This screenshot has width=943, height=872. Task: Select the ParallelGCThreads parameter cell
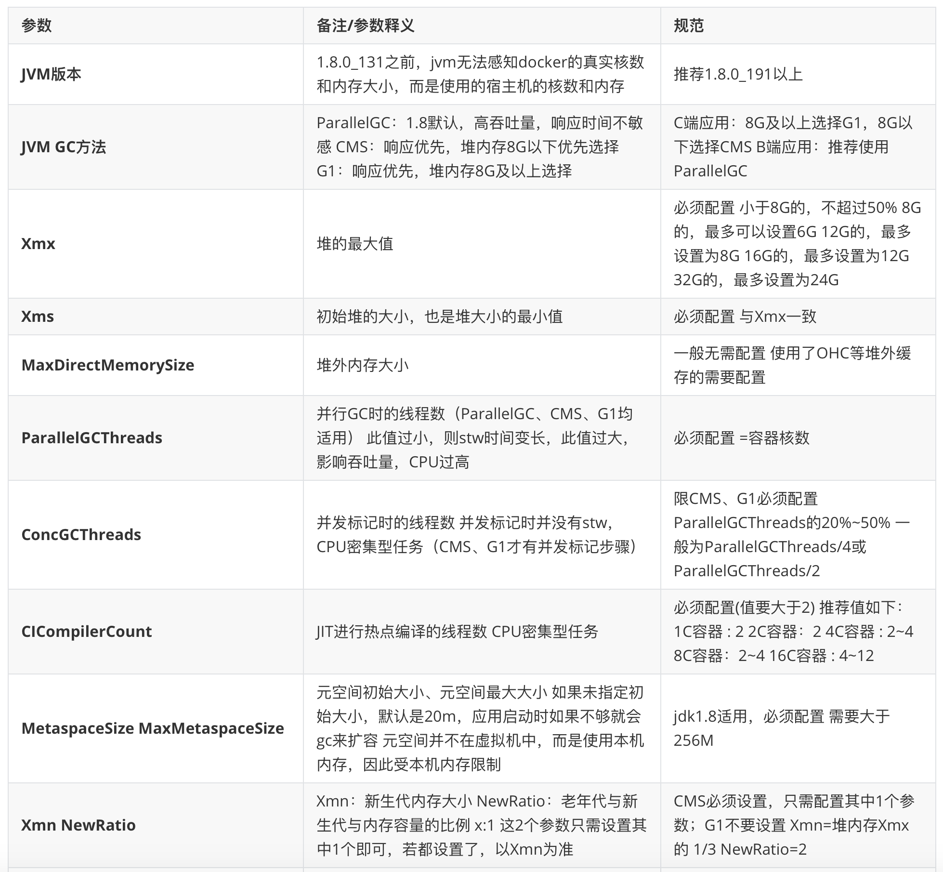156,438
